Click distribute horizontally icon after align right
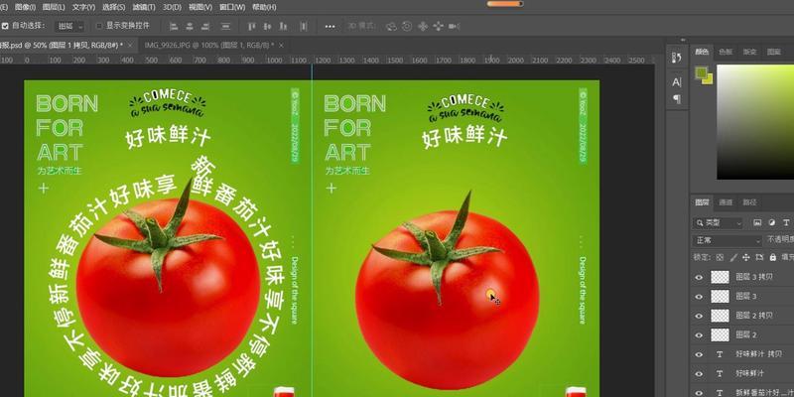This screenshot has width=794, height=397. [x=226, y=27]
